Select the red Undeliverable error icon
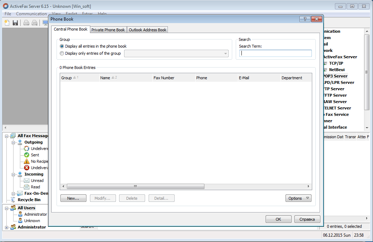 [x=27, y=168]
